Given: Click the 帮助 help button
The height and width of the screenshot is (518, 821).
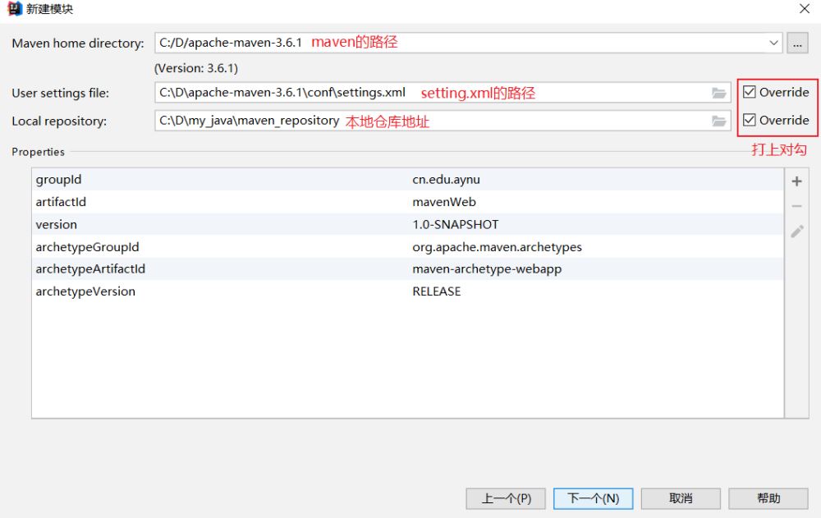Looking at the screenshot, I should [768, 498].
